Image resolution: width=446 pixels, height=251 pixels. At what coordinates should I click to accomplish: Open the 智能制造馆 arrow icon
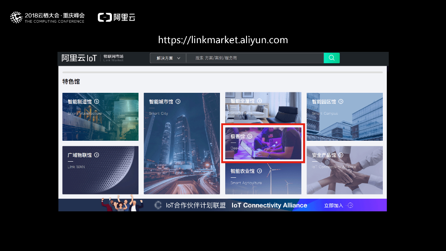click(97, 102)
